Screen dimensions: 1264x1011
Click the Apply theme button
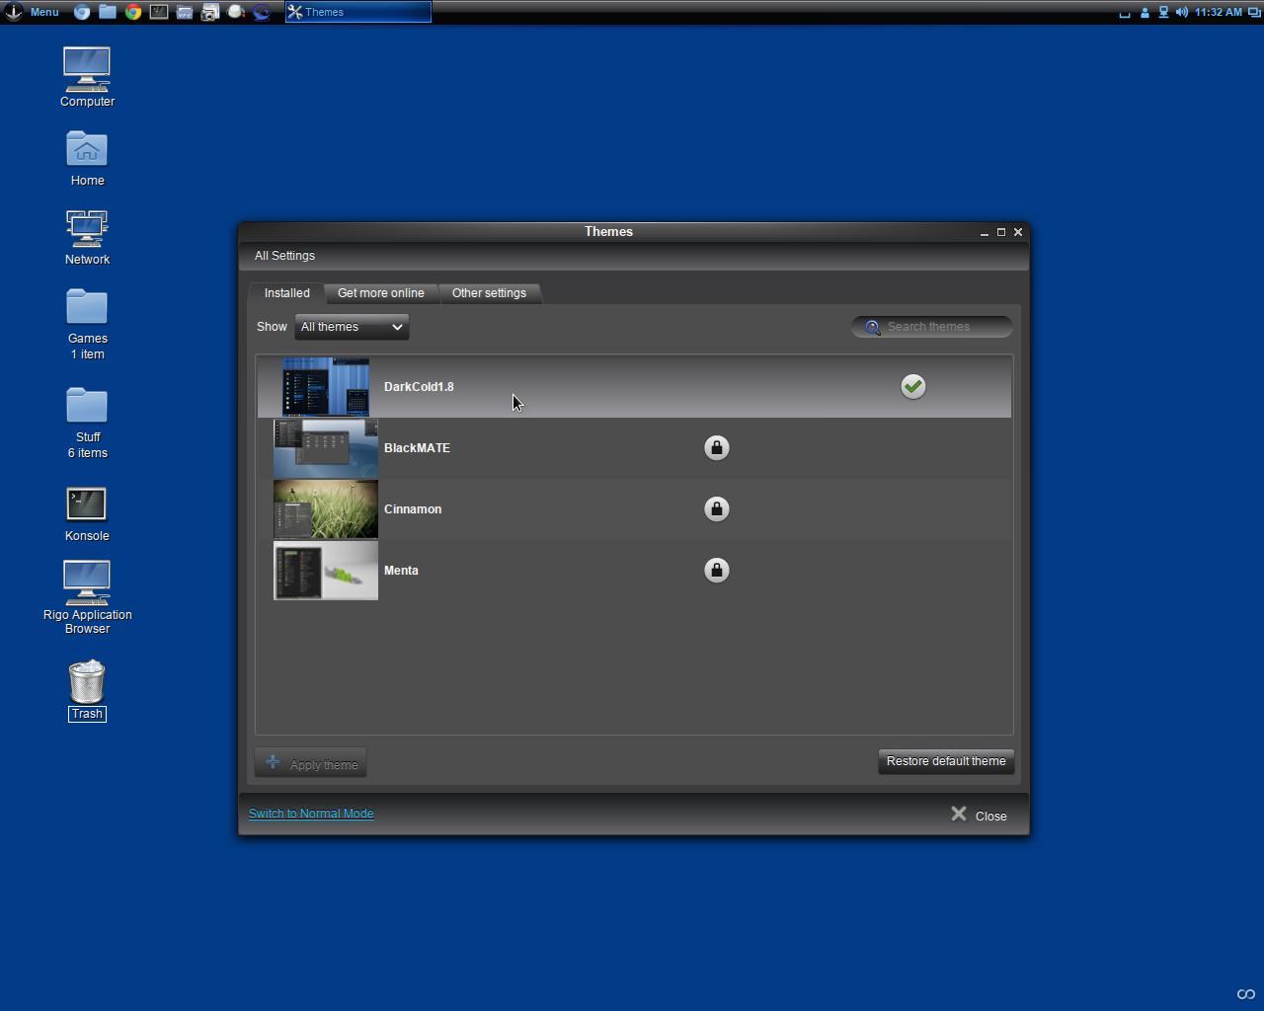[x=311, y=763]
